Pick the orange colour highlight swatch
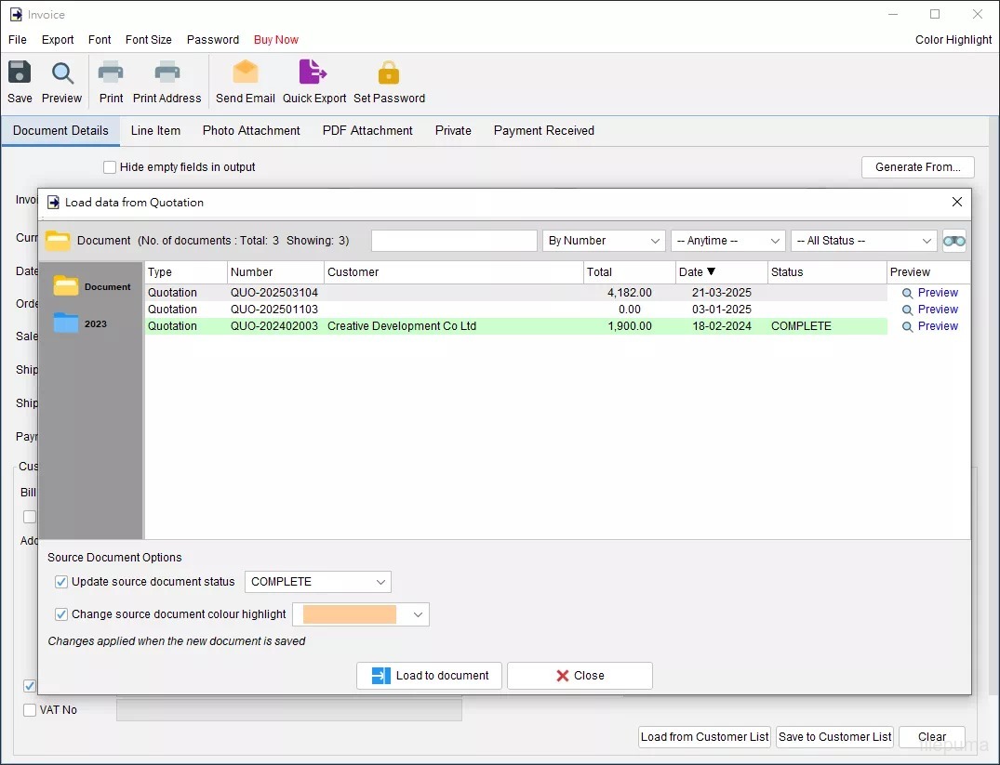Image resolution: width=1000 pixels, height=765 pixels. click(x=350, y=614)
